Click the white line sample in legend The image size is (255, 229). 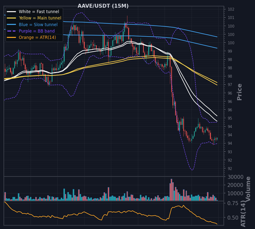[x=11, y=12]
